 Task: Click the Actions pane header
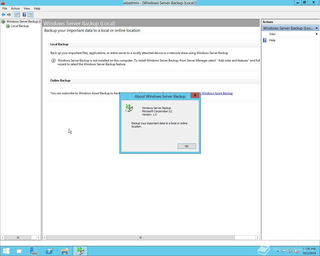tap(290, 22)
